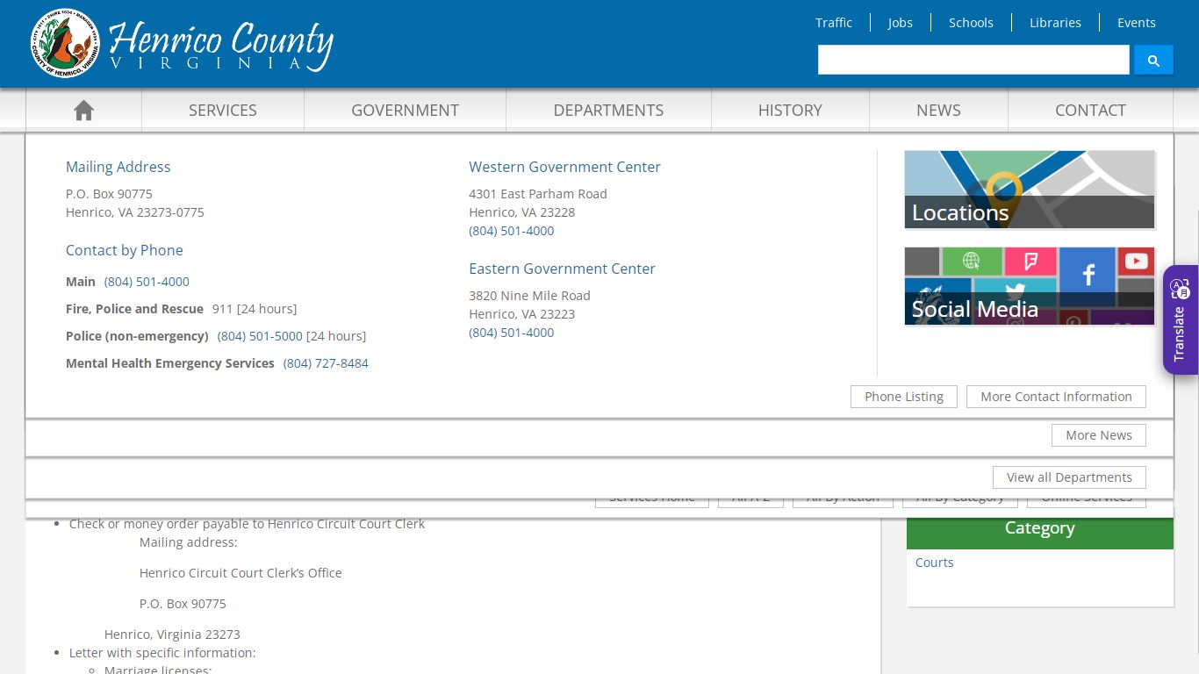Open the Translate side widget
The image size is (1199, 674).
pos(1181,319)
